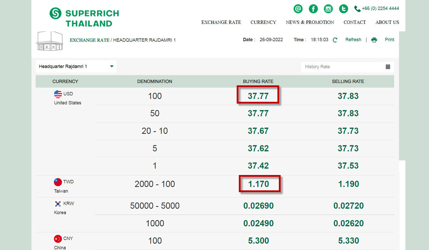This screenshot has width=429, height=250.
Task: Select the USD 100 buying rate 37.77
Action: [258, 96]
